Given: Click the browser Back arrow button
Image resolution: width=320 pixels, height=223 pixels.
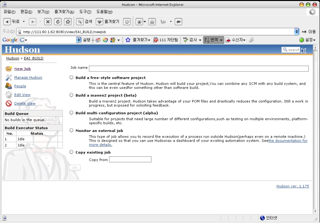Looking at the screenshot, I should [7, 21].
